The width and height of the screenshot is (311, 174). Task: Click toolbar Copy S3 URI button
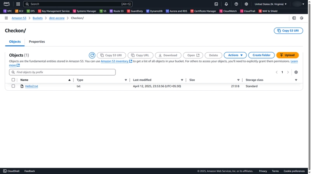(x=111, y=55)
